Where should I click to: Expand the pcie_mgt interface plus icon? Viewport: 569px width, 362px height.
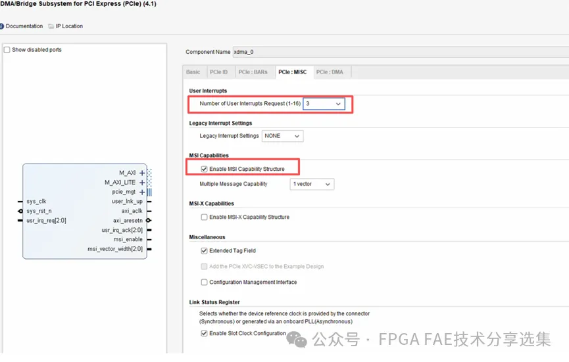point(142,192)
